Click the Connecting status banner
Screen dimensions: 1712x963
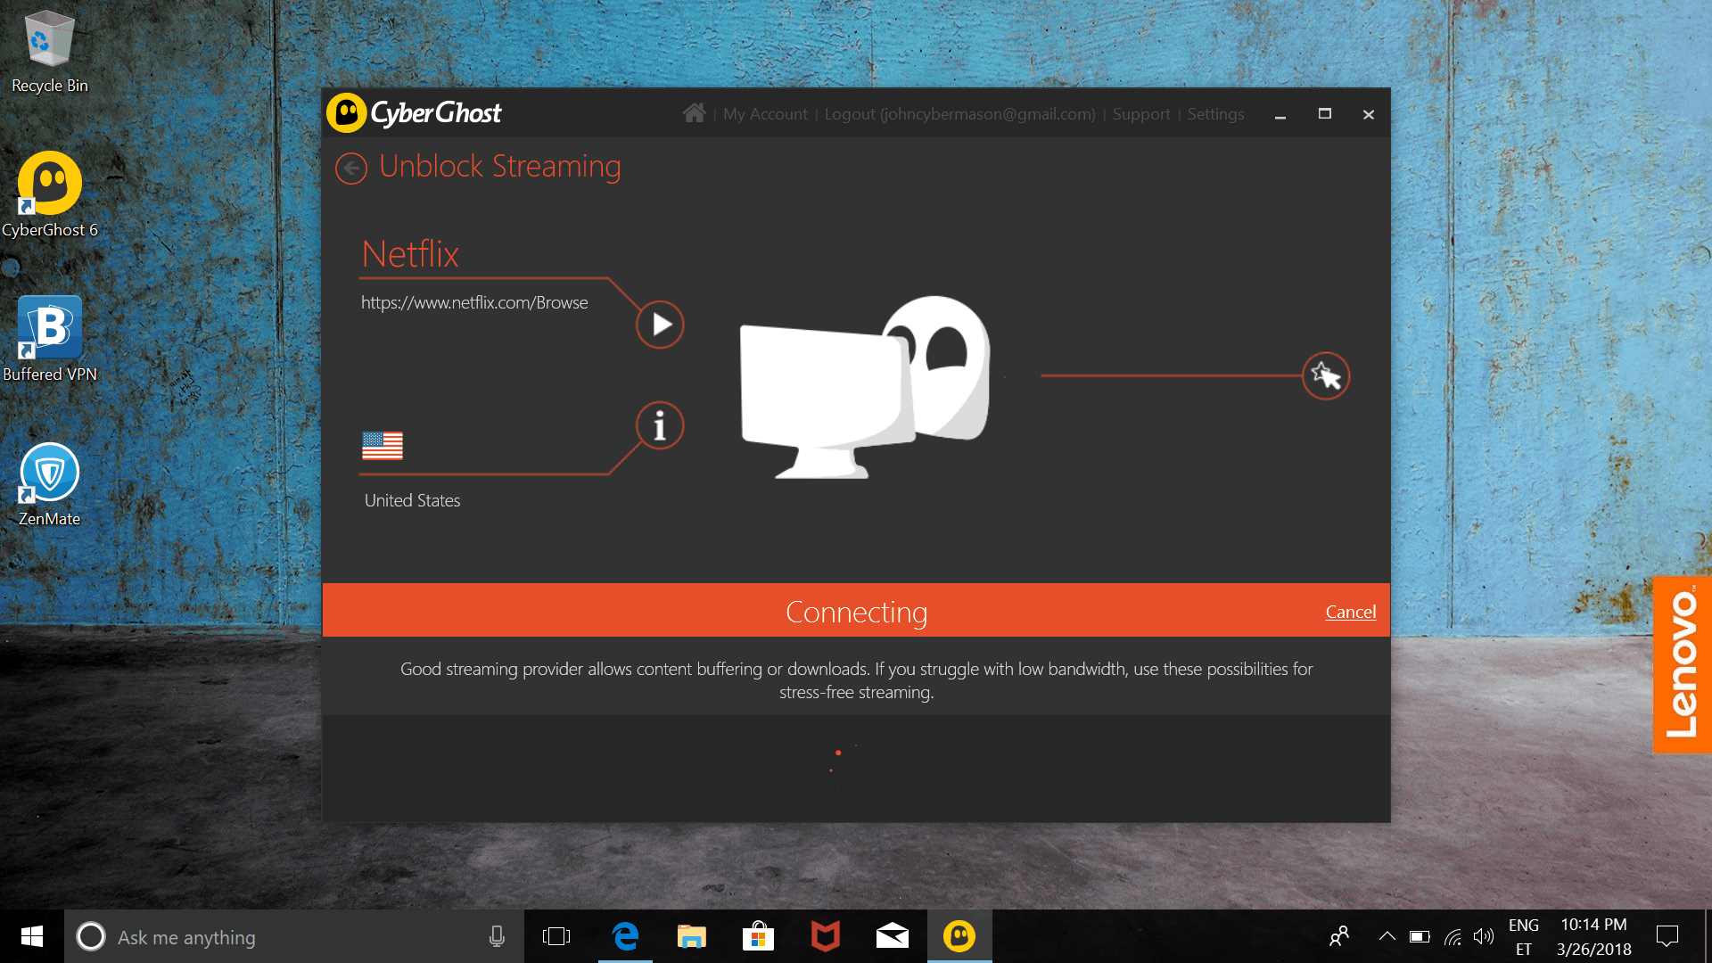856,611
